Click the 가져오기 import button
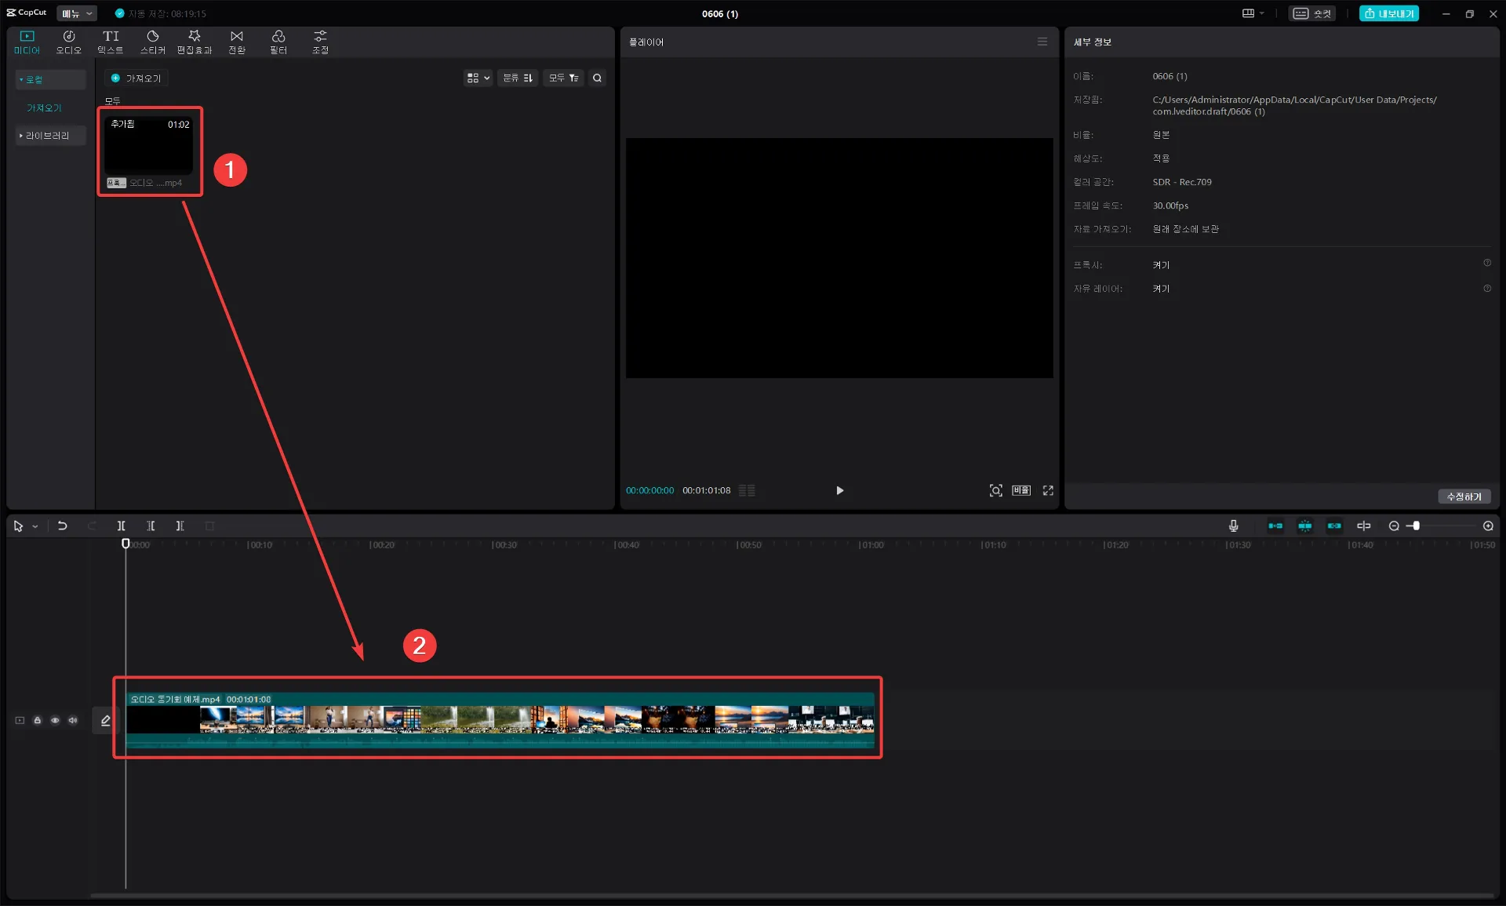This screenshot has width=1506, height=906. [x=136, y=78]
